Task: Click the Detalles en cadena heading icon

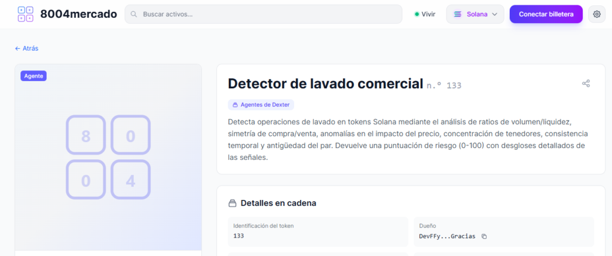Action: [232, 203]
